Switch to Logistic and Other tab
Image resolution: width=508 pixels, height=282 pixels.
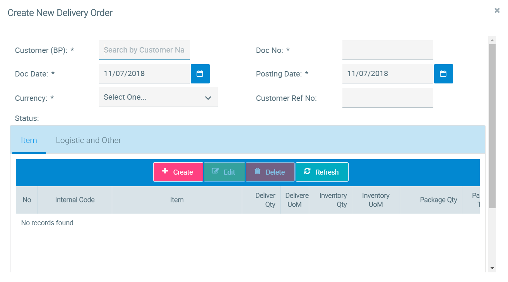tap(89, 140)
